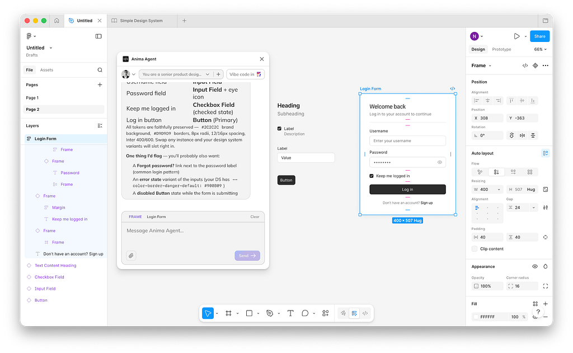The height and width of the screenshot is (353, 573).
Task: Click the search icon in left panel
Action: click(x=100, y=70)
